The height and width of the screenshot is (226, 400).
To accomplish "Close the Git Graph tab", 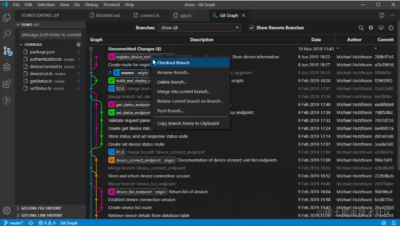I will (x=244, y=15).
